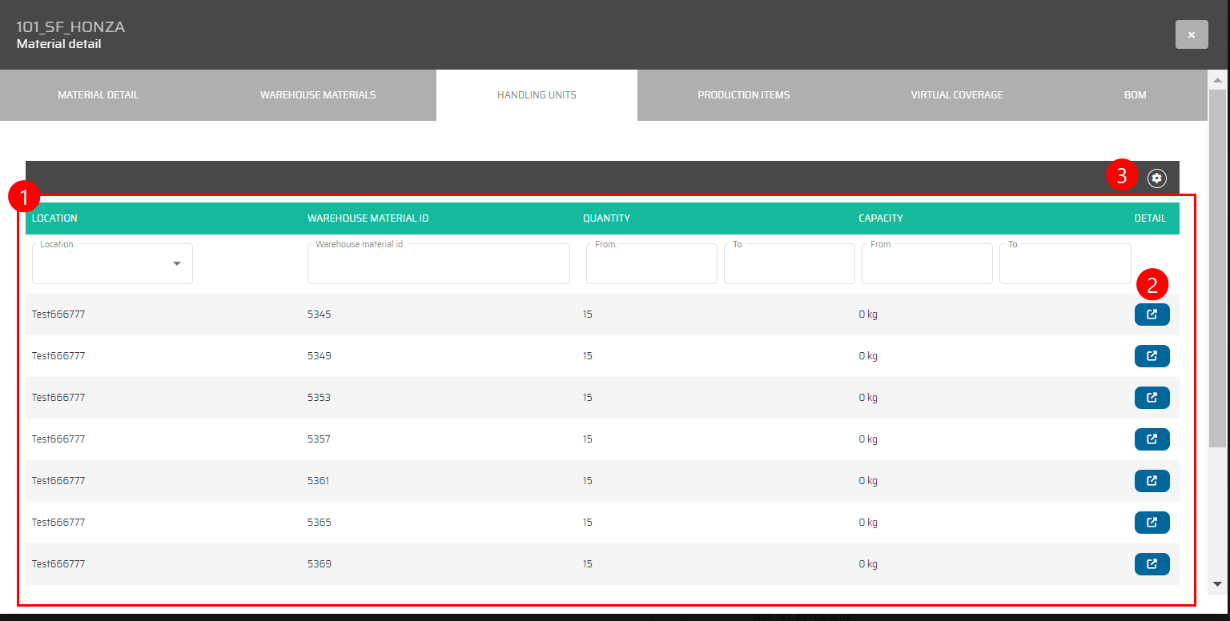The image size is (1230, 621).
Task: Close the Material detail dialog
Action: (1191, 35)
